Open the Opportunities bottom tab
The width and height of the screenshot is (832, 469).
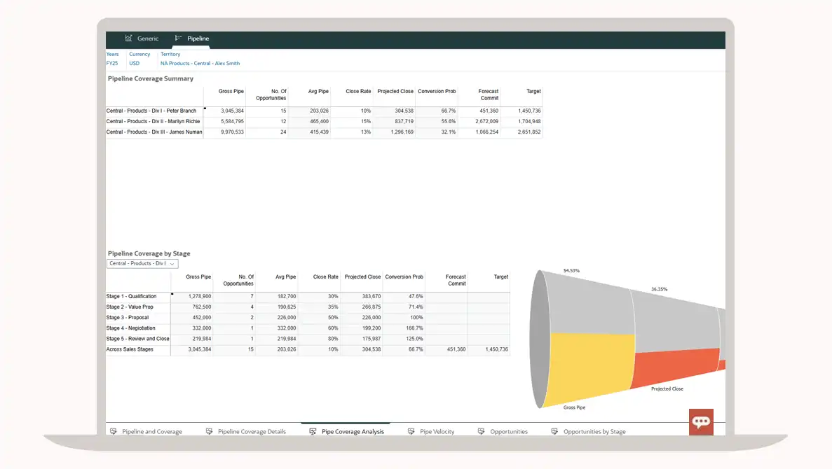508,432
